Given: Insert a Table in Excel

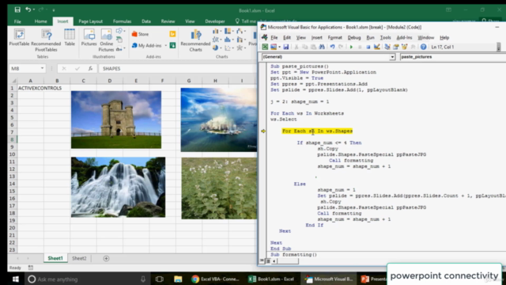Looking at the screenshot, I should [70, 37].
